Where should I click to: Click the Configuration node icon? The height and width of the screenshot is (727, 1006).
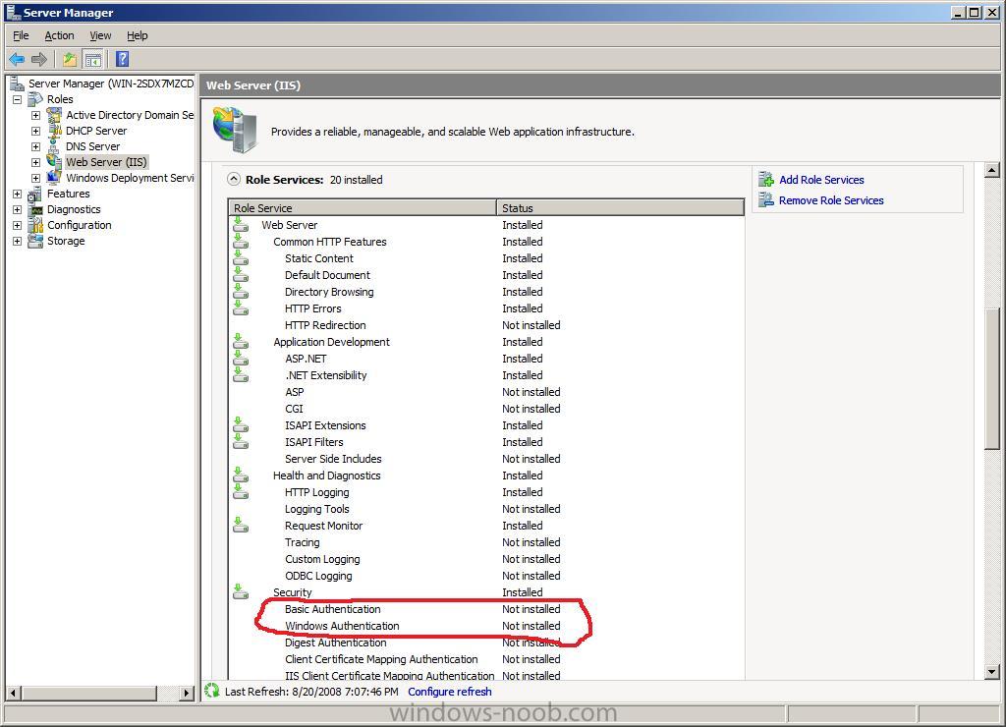pos(36,225)
